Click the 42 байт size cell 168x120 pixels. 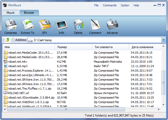pos(62,93)
